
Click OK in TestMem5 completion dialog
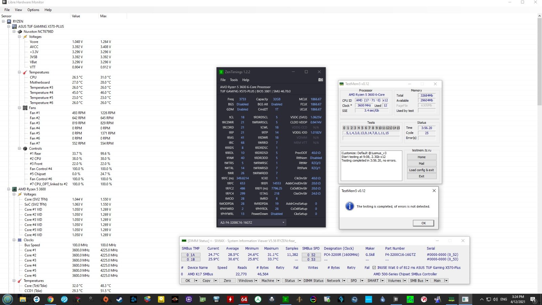coord(423,223)
